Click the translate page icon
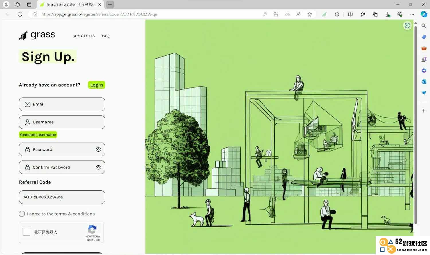 click(x=287, y=14)
